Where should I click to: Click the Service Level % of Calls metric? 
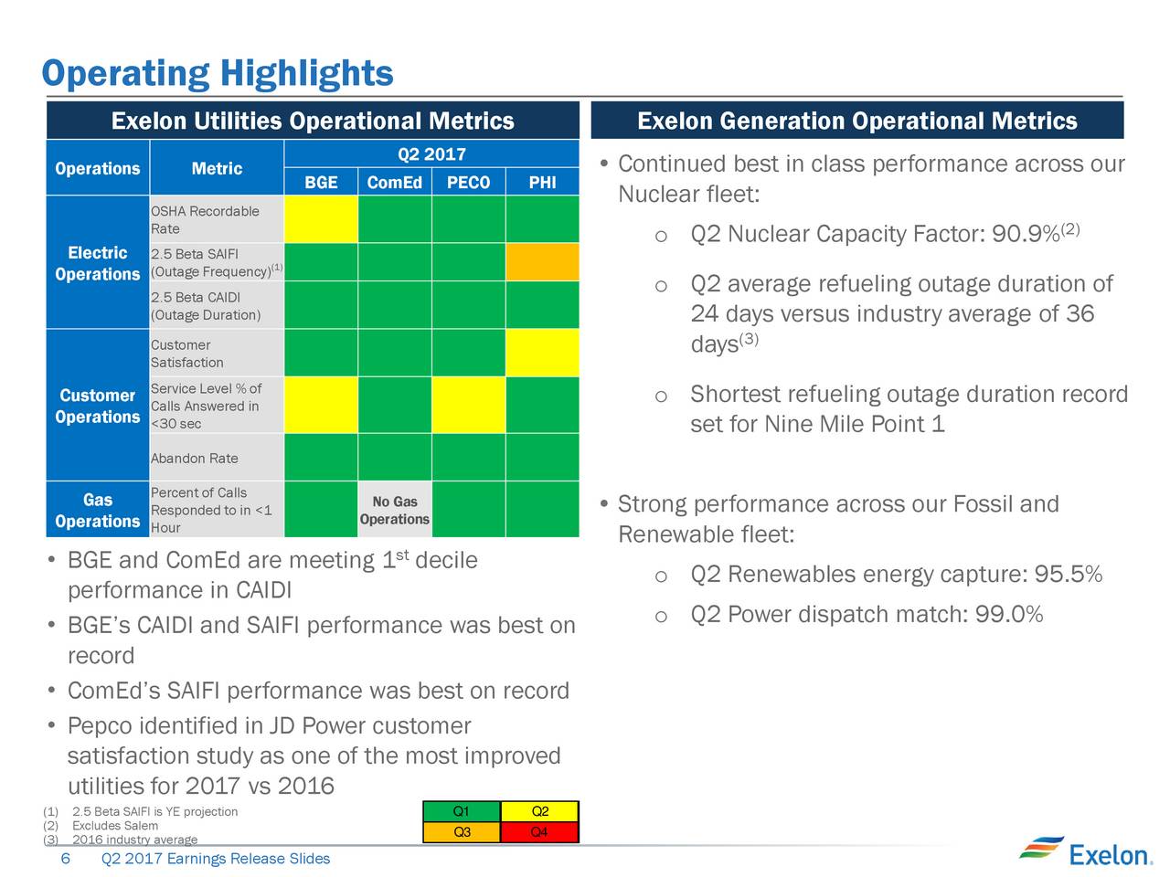217,406
